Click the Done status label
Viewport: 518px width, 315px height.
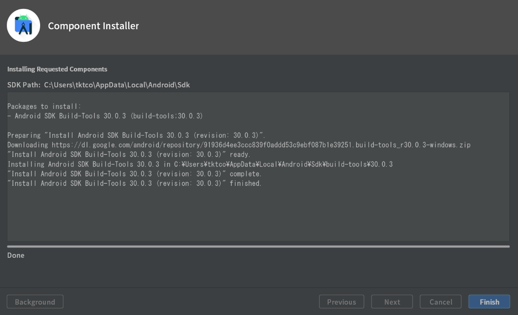point(16,255)
